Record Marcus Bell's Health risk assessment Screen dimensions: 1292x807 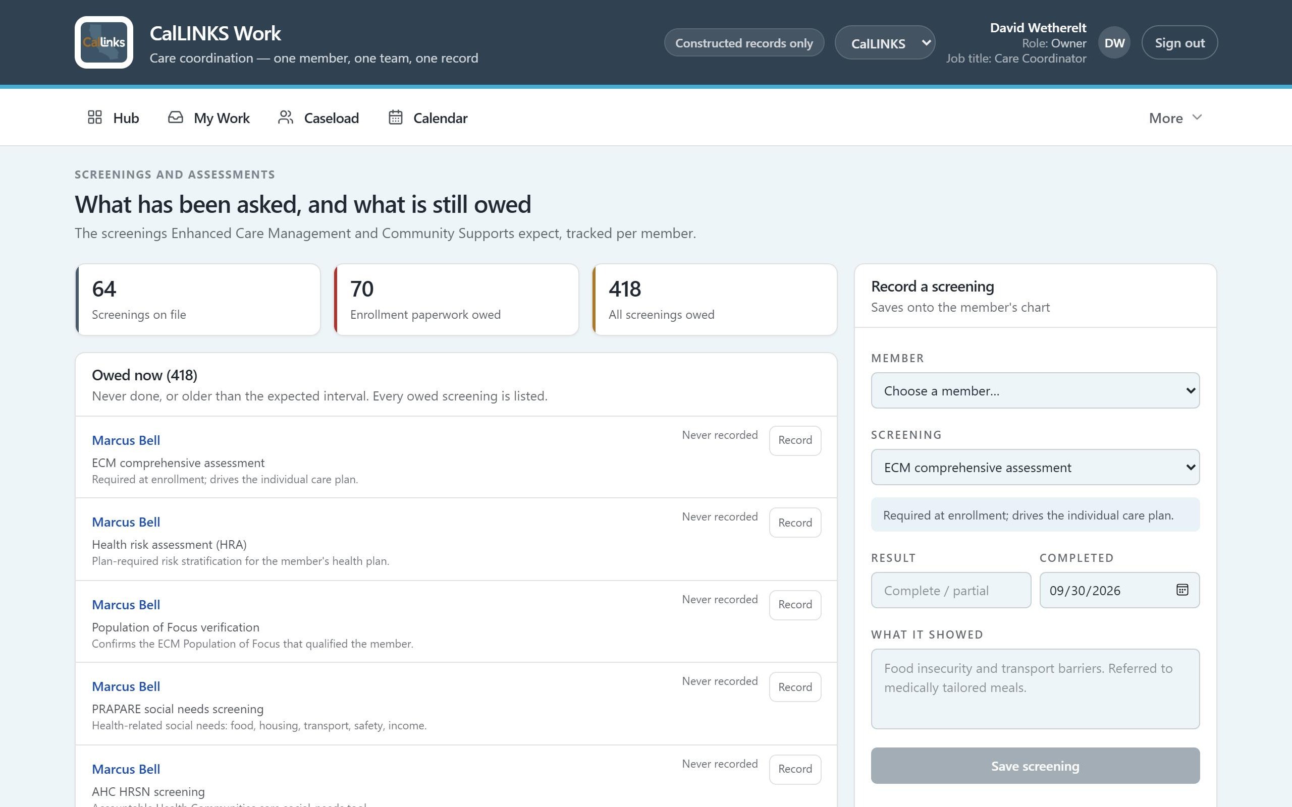point(795,523)
